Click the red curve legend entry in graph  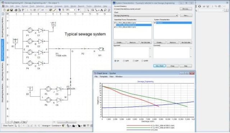151,125
